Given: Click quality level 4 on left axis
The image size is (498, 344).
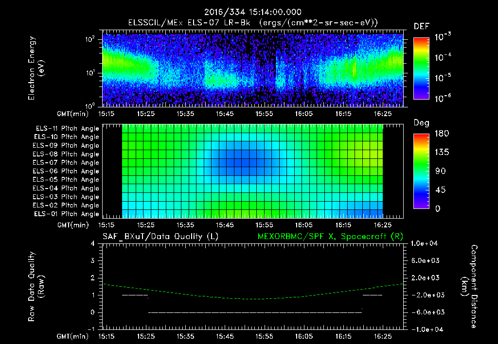Looking at the screenshot, I should [x=93, y=243].
